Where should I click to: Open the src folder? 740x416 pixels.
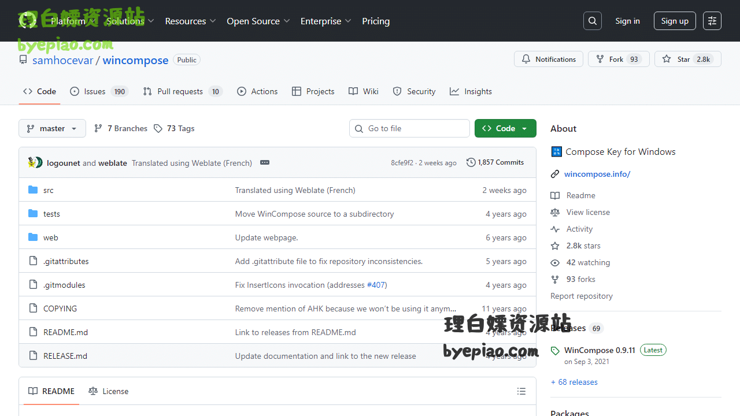49,190
